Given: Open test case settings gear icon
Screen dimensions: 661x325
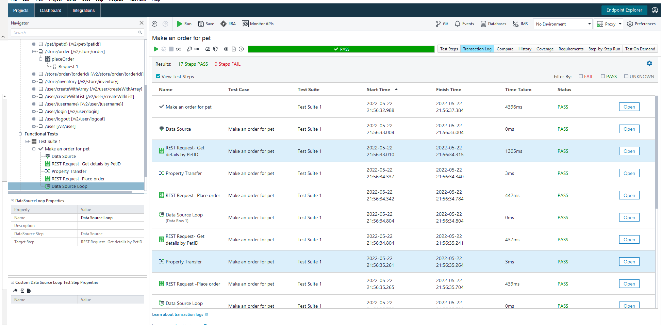Looking at the screenshot, I should [226, 49].
